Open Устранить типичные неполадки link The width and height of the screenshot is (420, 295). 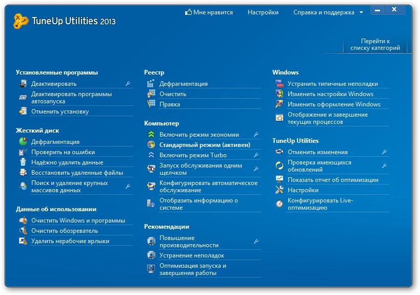[333, 84]
